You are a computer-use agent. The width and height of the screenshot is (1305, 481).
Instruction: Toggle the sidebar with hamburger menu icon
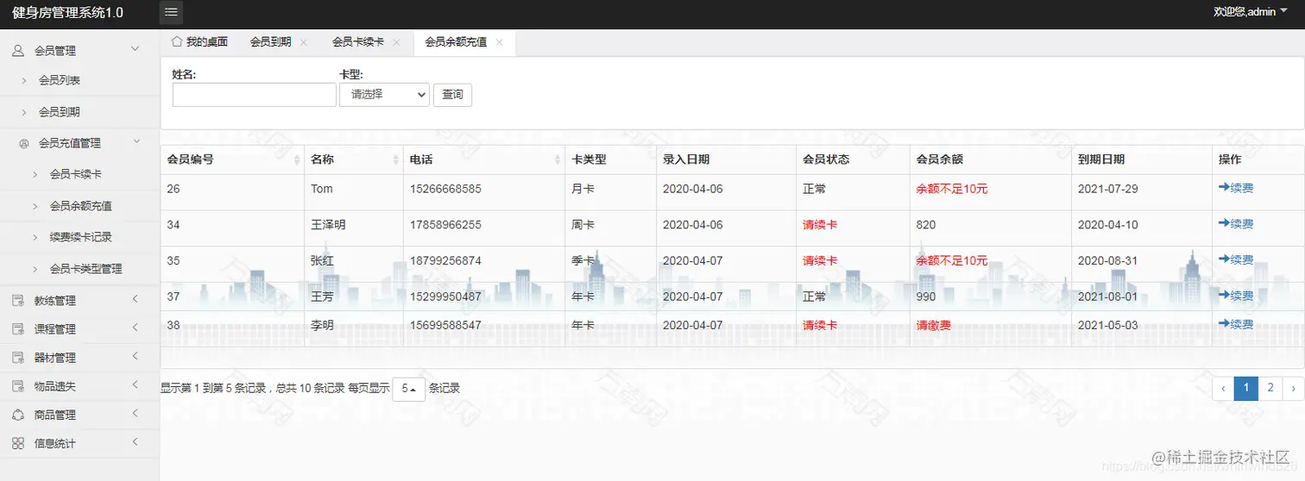tap(171, 12)
